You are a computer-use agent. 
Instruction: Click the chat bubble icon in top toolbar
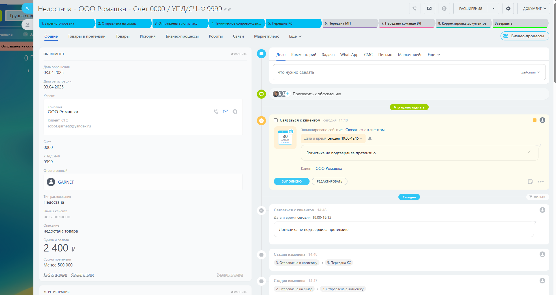point(444,8)
